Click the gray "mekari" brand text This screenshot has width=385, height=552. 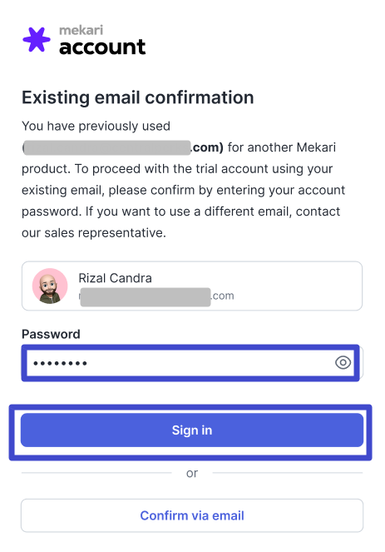81,30
